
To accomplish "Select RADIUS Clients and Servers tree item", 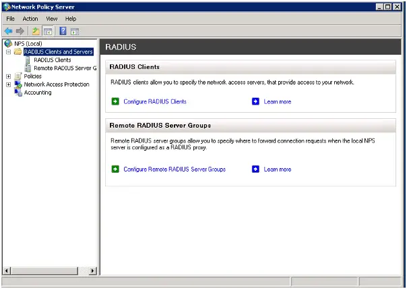I will point(59,52).
